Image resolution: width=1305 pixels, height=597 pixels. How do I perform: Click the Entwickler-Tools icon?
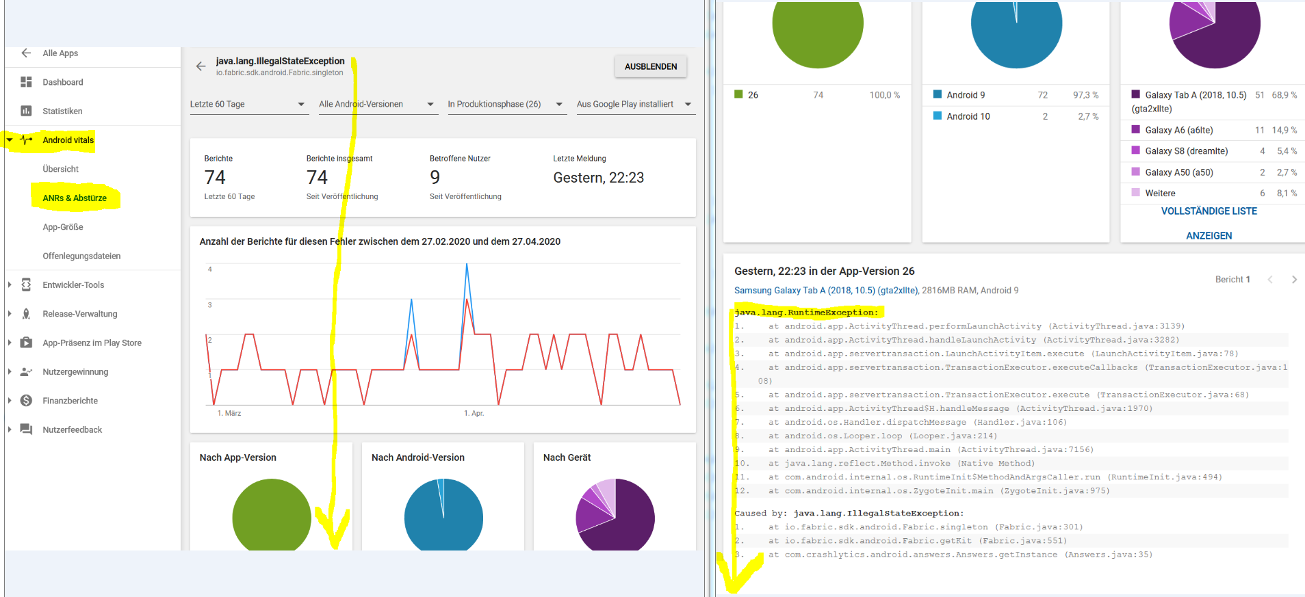tap(26, 285)
